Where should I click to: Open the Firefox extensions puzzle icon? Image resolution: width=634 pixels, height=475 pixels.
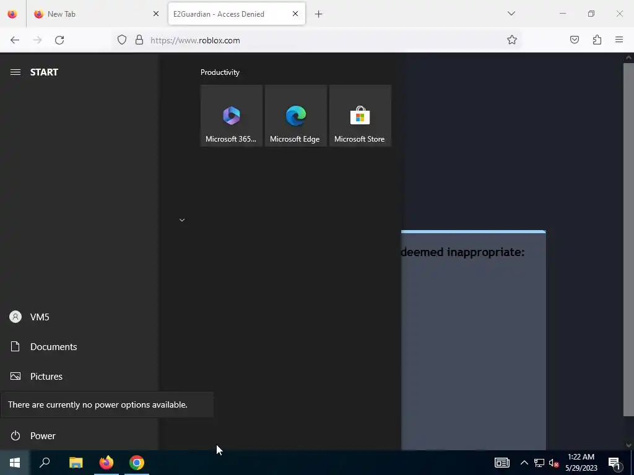click(x=597, y=40)
